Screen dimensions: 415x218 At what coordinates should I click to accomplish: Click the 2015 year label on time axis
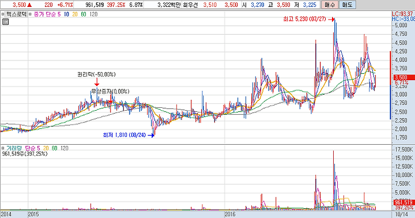(33, 214)
